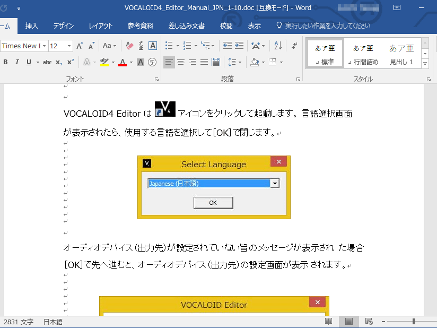Toggle superscript formatting
Image resolution: width=437 pixels, height=328 pixels.
(71, 62)
